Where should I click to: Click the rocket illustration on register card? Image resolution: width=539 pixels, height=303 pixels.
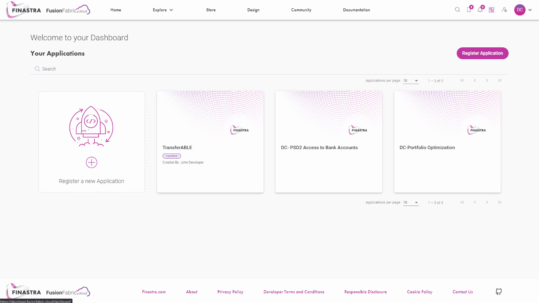click(91, 126)
